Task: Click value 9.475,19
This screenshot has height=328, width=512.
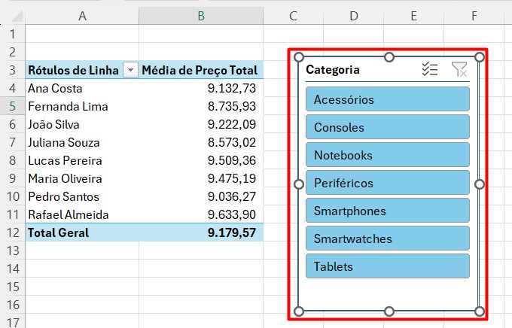Action: pos(201,178)
